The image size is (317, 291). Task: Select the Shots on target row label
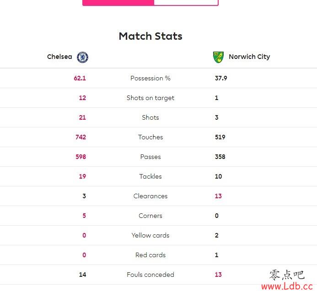150,98
